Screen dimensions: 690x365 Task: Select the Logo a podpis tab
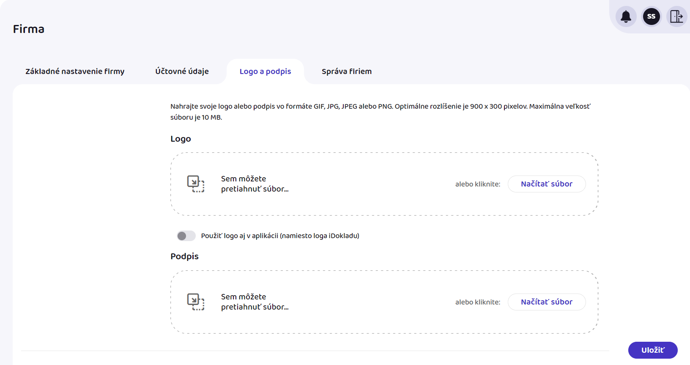[x=265, y=71]
